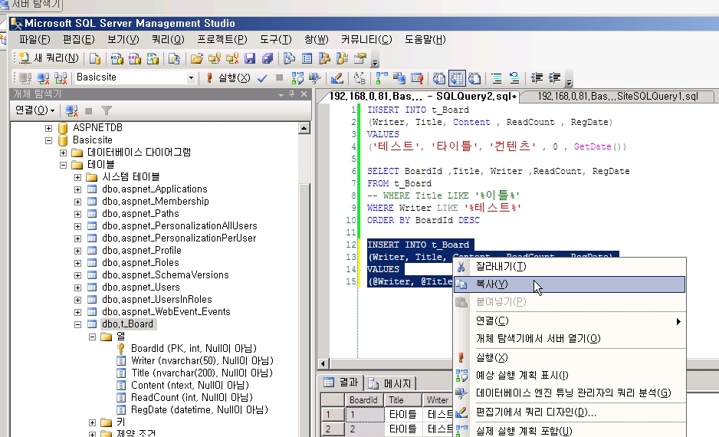Image resolution: width=719 pixels, height=437 pixels.
Task: Open the Basicsite database dropdown
Action: (x=191, y=78)
